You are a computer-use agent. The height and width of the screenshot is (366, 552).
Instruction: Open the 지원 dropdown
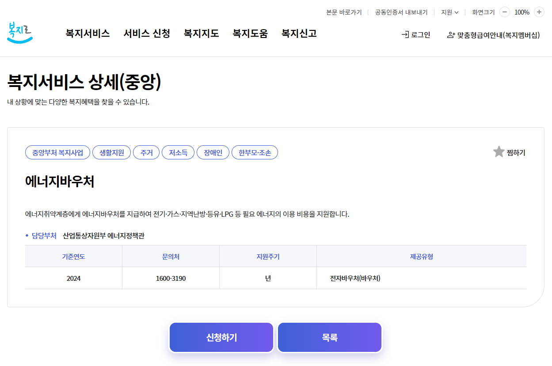click(449, 12)
